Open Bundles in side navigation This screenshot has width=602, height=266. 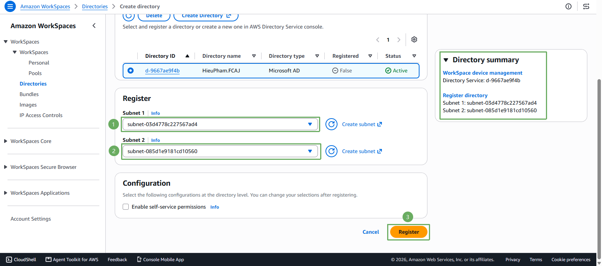pyautogui.click(x=29, y=94)
